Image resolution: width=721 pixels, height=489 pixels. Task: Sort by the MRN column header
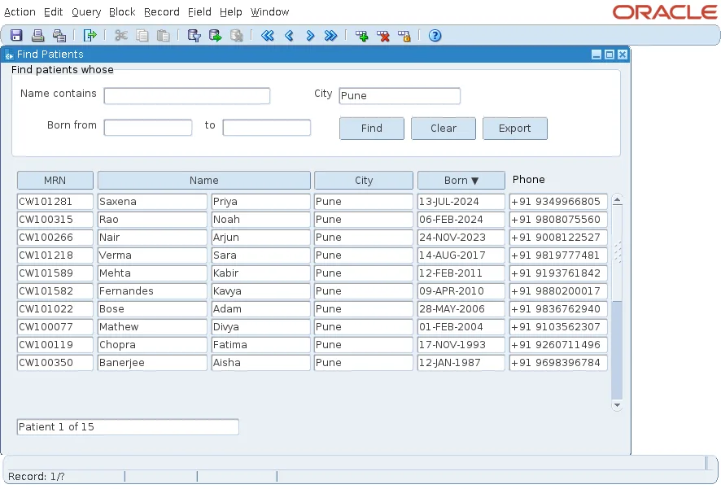pos(55,180)
